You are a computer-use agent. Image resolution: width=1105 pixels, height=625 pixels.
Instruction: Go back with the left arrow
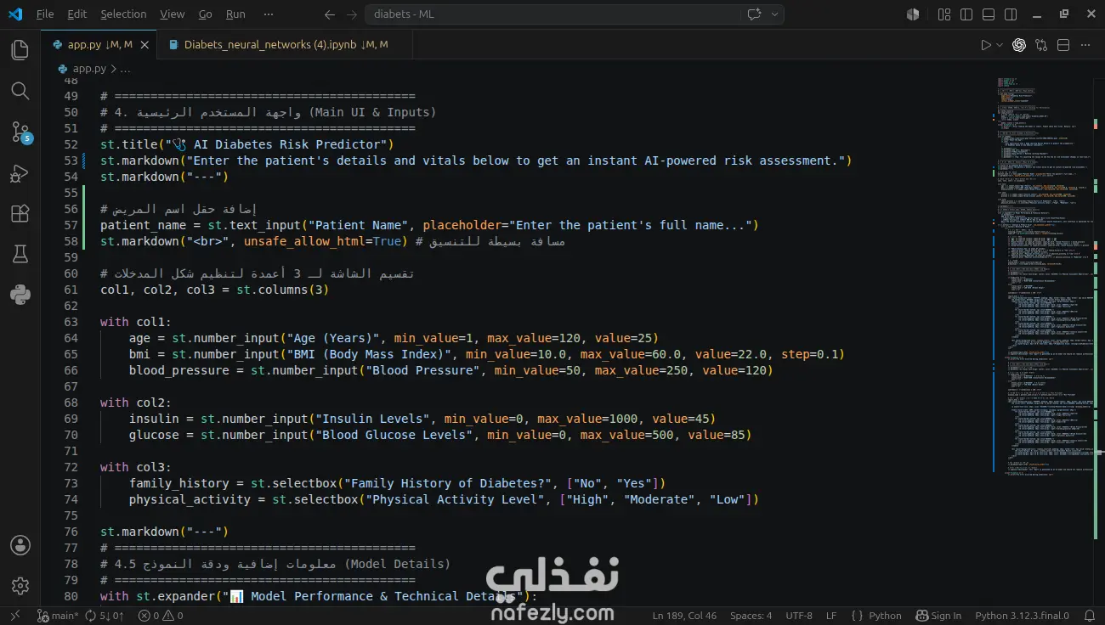click(330, 14)
